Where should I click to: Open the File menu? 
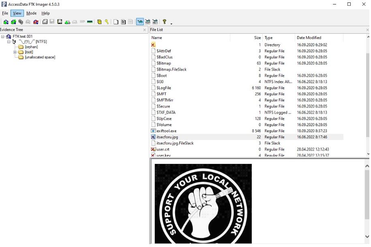(5, 13)
